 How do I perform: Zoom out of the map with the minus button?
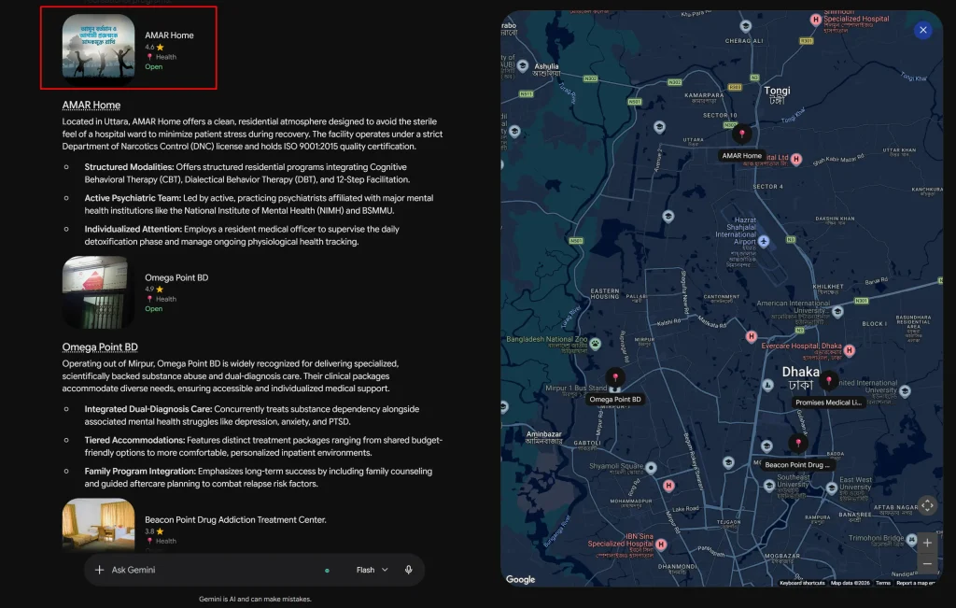(927, 564)
